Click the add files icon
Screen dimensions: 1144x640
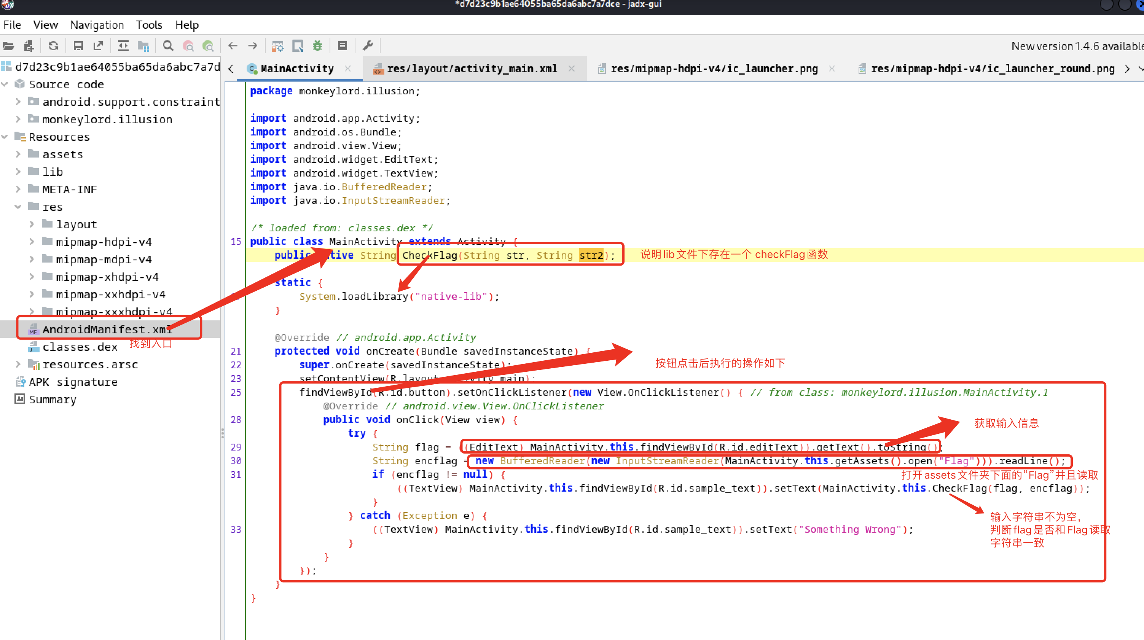(x=29, y=46)
